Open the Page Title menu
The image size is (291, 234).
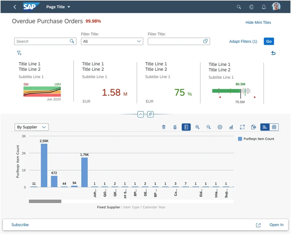[58, 7]
